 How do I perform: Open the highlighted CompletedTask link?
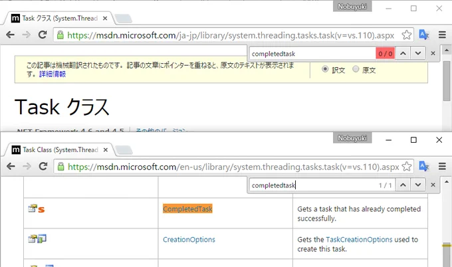pyautogui.click(x=187, y=209)
